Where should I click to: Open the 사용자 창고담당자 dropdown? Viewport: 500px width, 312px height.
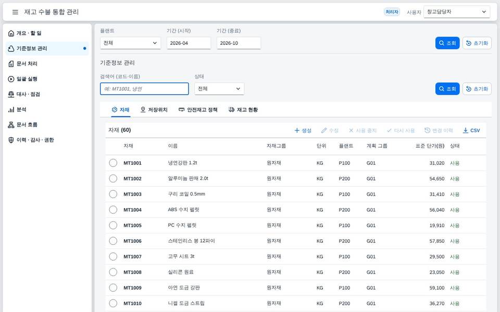[x=457, y=12]
